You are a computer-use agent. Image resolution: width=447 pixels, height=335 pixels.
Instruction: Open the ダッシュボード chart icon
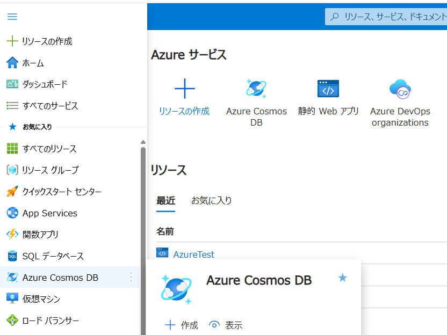12,84
